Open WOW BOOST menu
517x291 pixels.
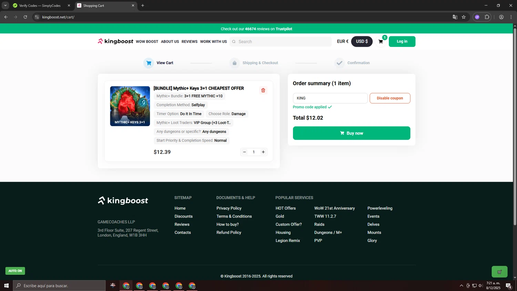point(147,42)
